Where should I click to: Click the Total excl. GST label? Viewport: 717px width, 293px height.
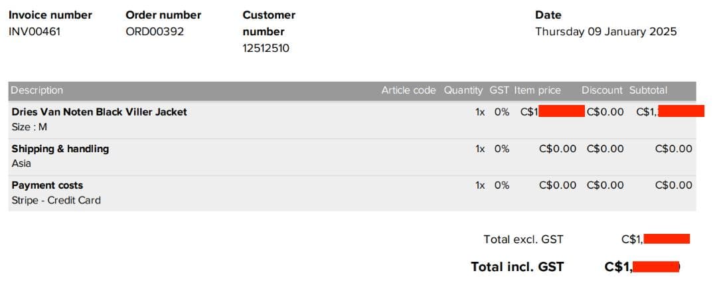pyautogui.click(x=523, y=240)
